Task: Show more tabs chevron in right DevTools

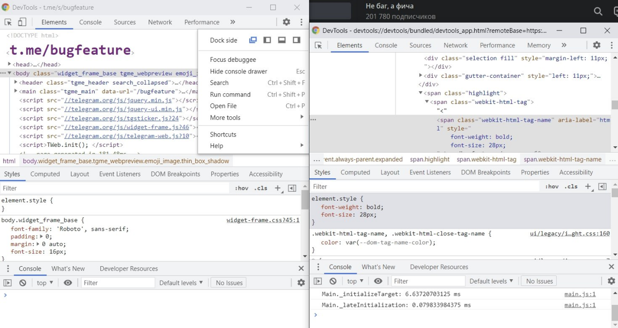Action: pyautogui.click(x=564, y=45)
